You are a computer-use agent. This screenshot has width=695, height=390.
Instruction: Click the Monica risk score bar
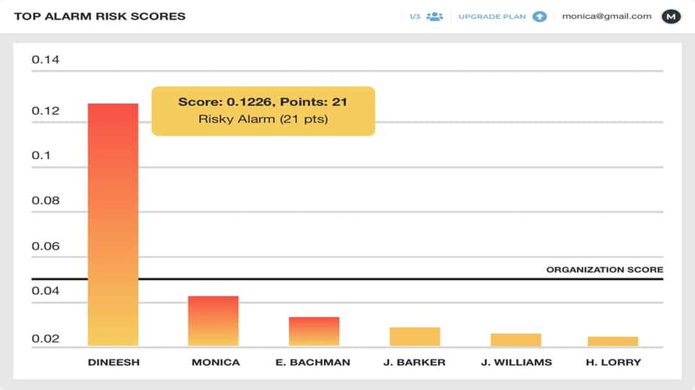coord(213,321)
